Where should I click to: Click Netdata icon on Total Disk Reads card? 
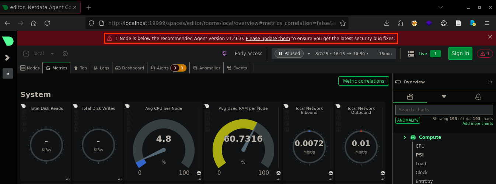pyautogui.click(x=24, y=106)
